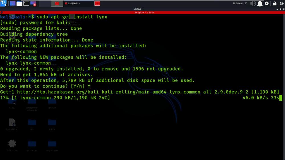Image resolution: width=285 pixels, height=160 pixels.
Task: Click the '46.0 kB/s 33s' download speed
Action: 261,98
